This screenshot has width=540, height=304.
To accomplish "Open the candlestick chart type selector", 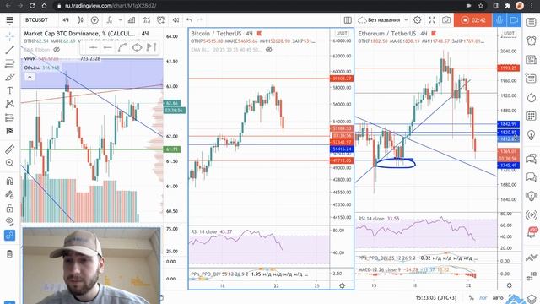I will click(x=80, y=20).
